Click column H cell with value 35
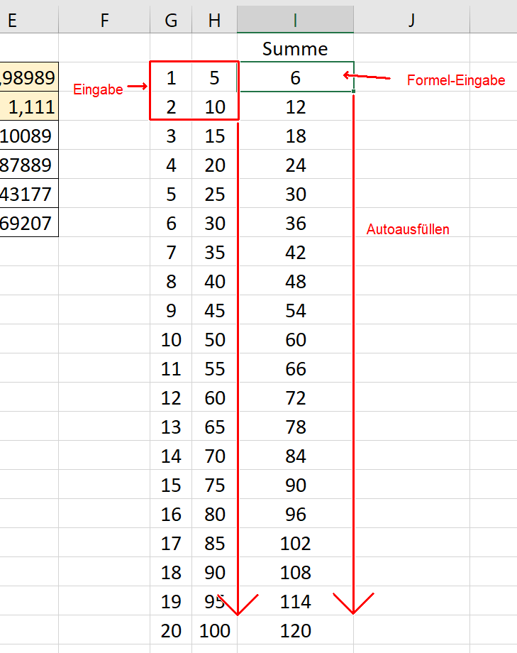The image size is (517, 653). [x=214, y=253]
